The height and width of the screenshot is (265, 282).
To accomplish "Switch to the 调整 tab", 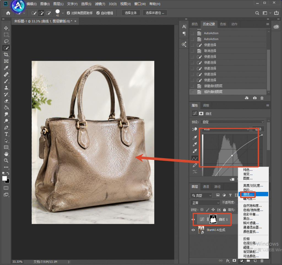I will [x=206, y=105].
